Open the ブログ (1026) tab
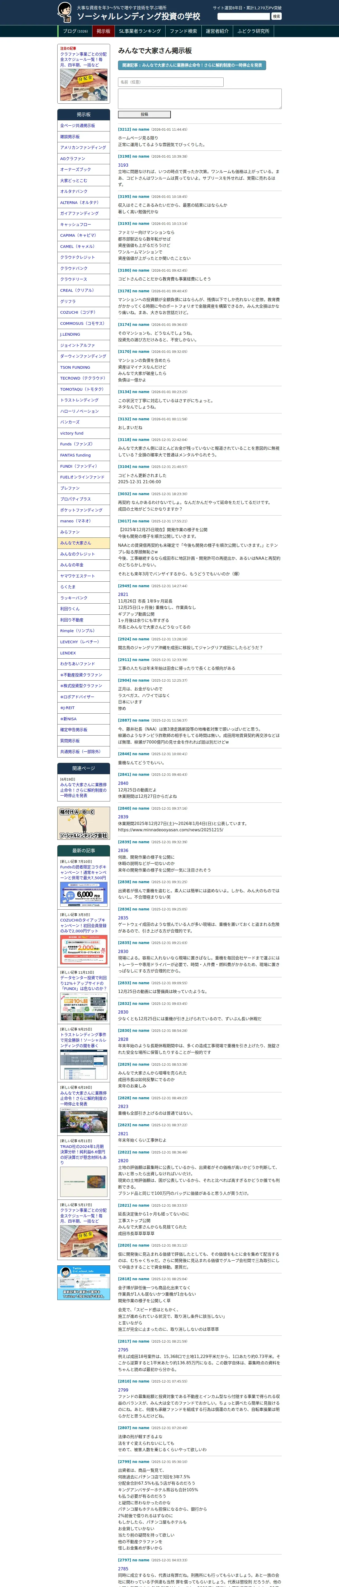The width and height of the screenshot is (339, 1587). (75, 31)
